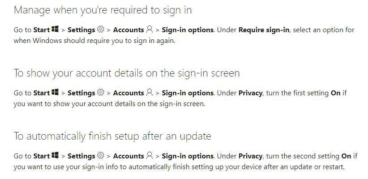Click the gear icon in the finish setup section
This screenshot has height=179, width=368.
pos(101,156)
